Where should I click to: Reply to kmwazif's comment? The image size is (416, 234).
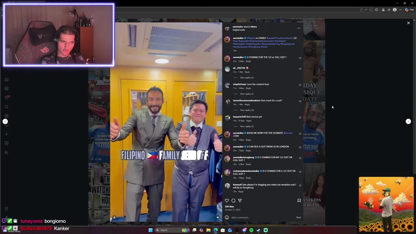point(241,191)
